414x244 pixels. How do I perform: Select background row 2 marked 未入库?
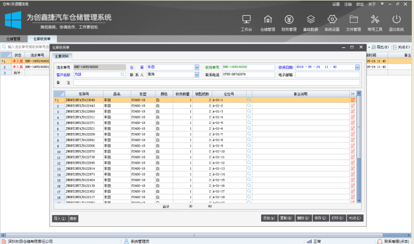coord(25,67)
